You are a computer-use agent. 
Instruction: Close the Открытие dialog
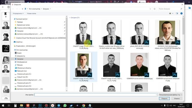[x=182, y=4]
